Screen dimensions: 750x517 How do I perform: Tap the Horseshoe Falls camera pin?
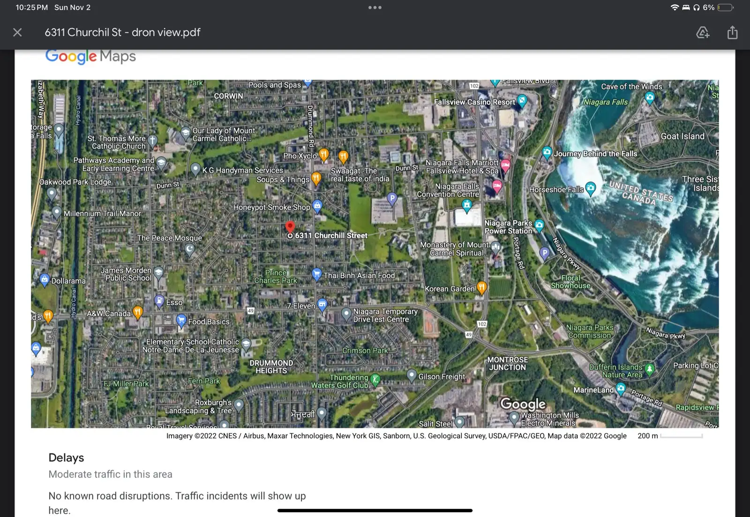[x=591, y=188]
